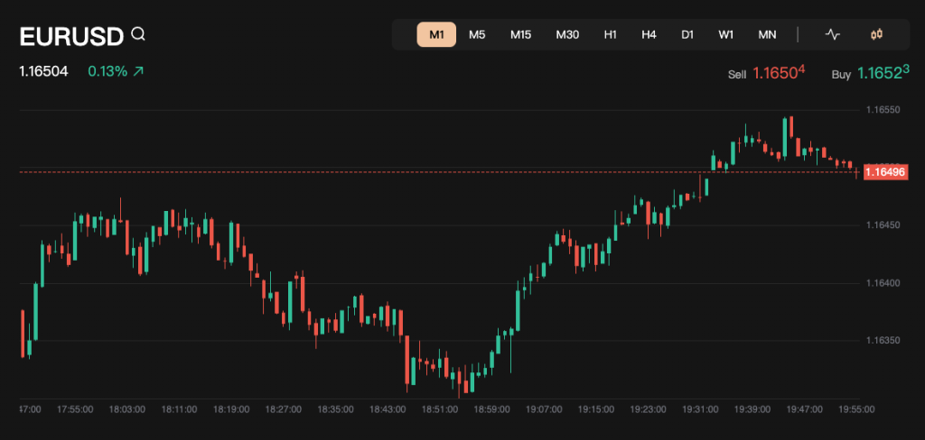Switch to the MN monthly timeframe
Screen dimensions: 925x440
[767, 35]
